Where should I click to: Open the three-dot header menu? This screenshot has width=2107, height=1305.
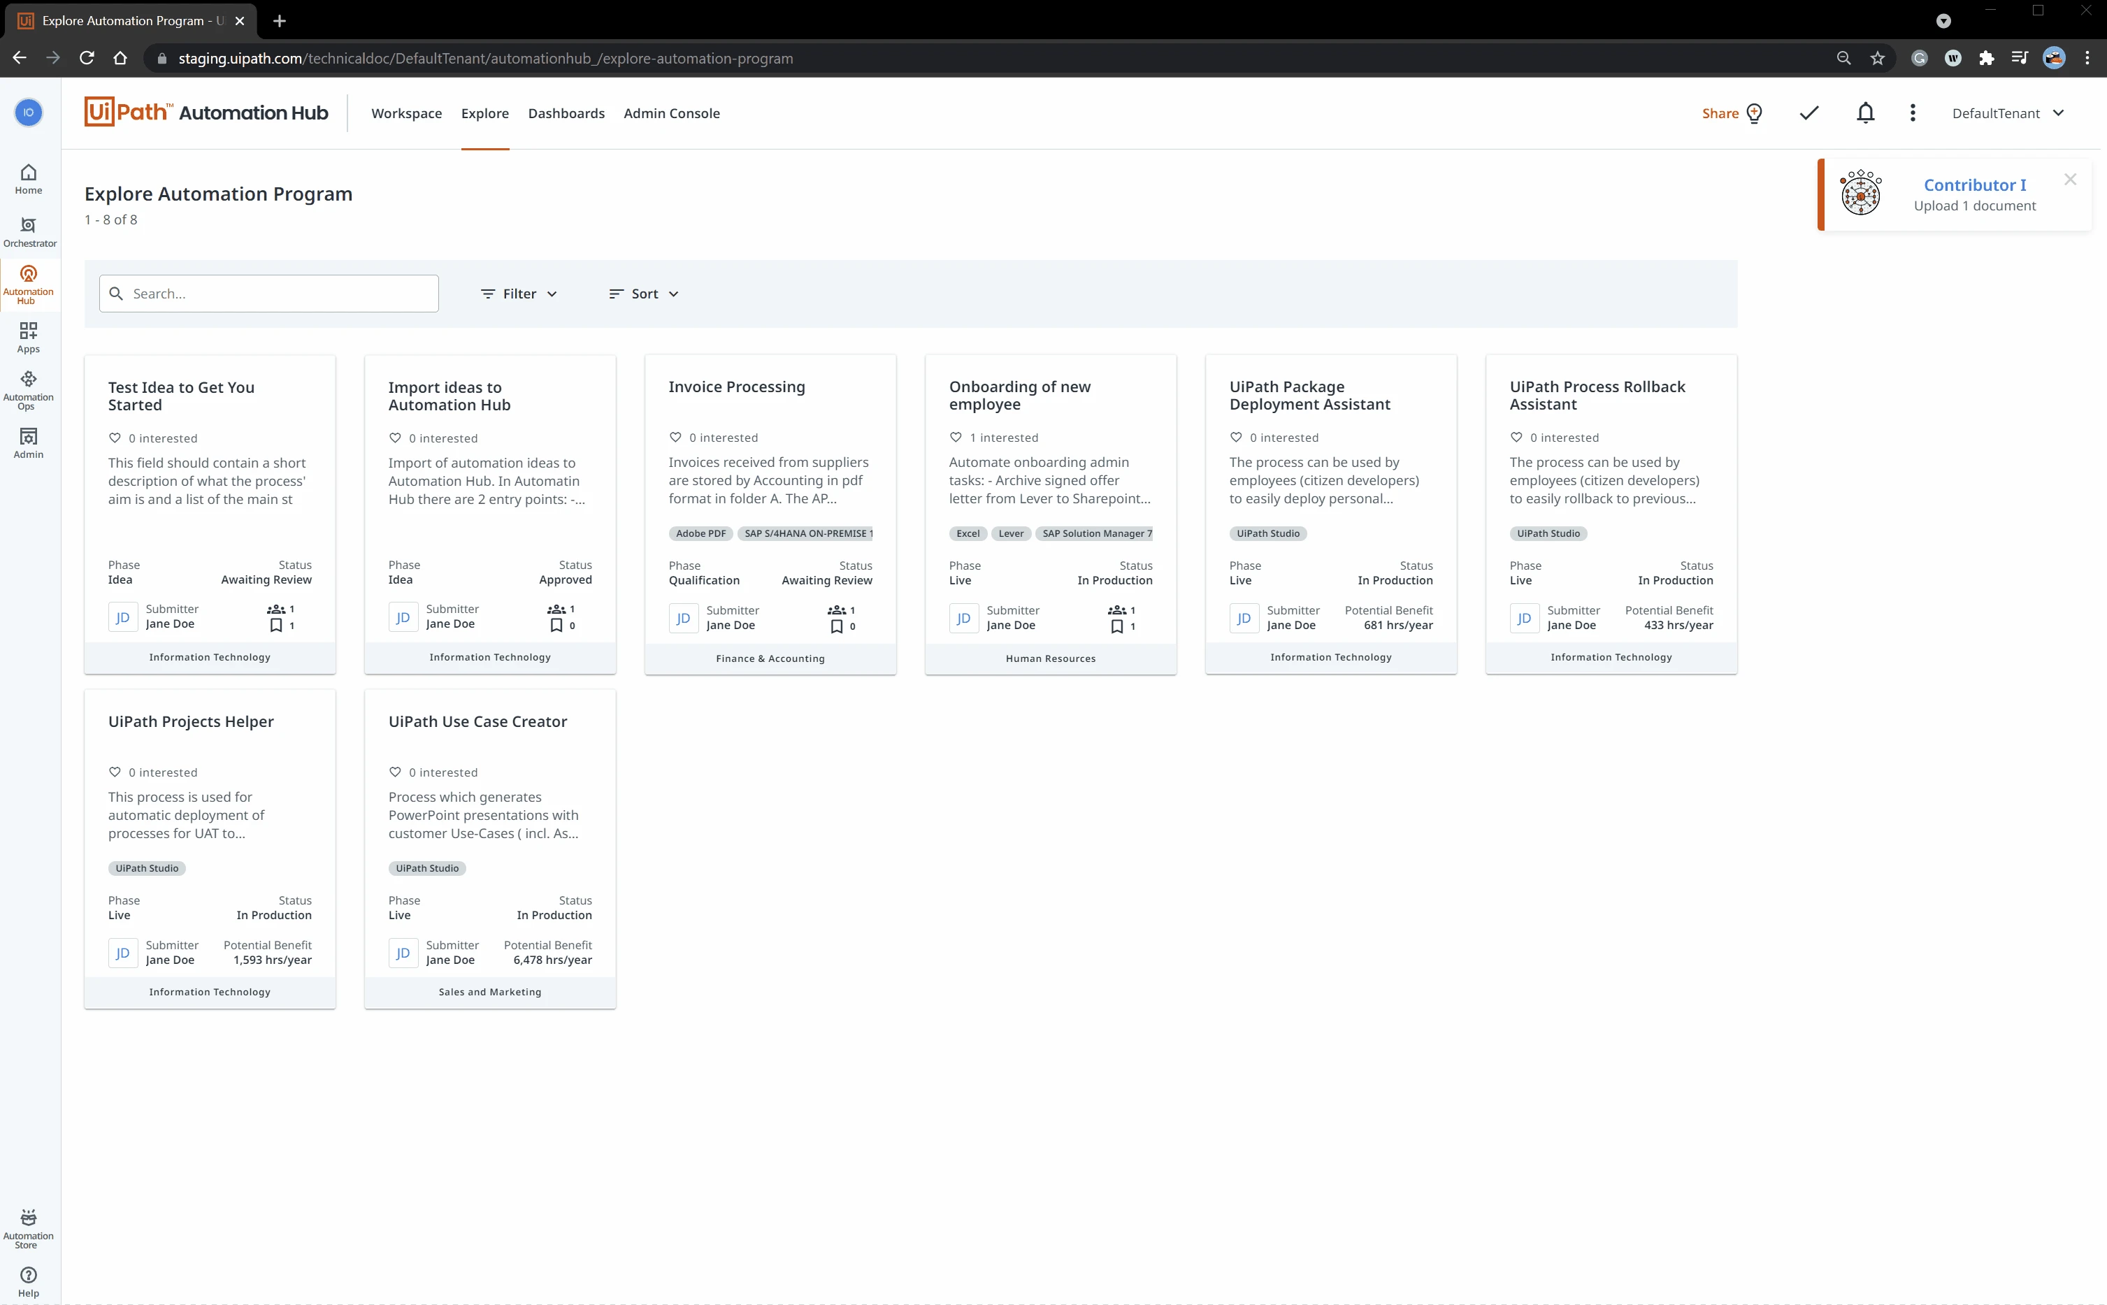(1913, 113)
